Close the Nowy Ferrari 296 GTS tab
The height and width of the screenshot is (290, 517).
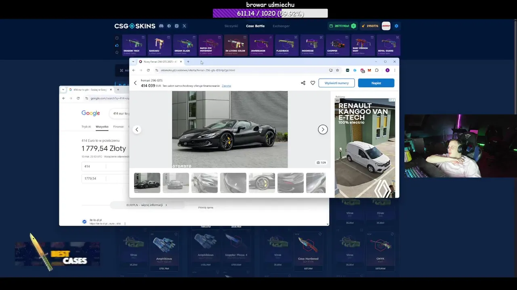[x=181, y=62]
